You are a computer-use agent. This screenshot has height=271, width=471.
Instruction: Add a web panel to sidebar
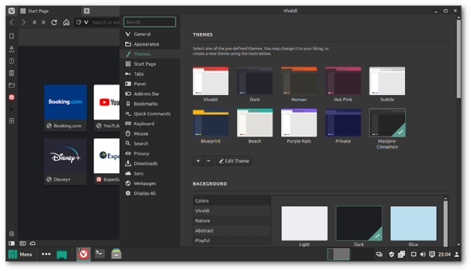tap(11, 121)
